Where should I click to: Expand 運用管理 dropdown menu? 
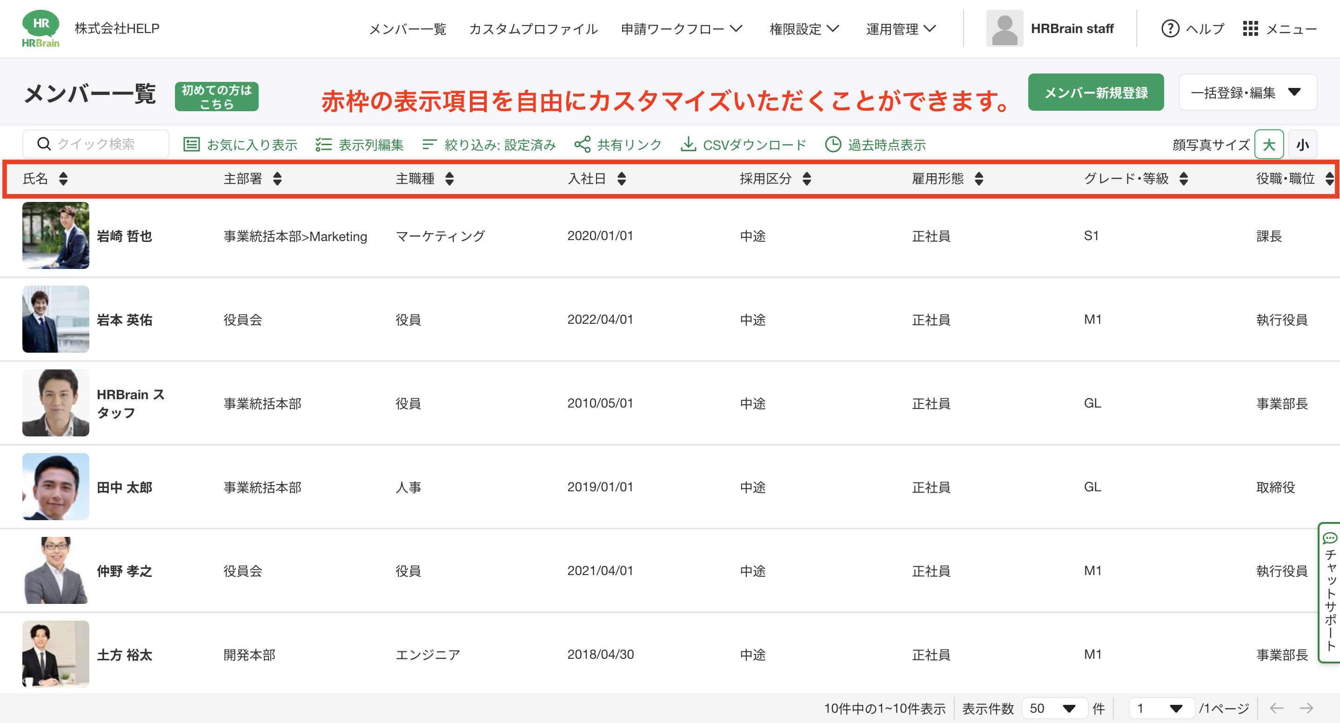tap(901, 28)
